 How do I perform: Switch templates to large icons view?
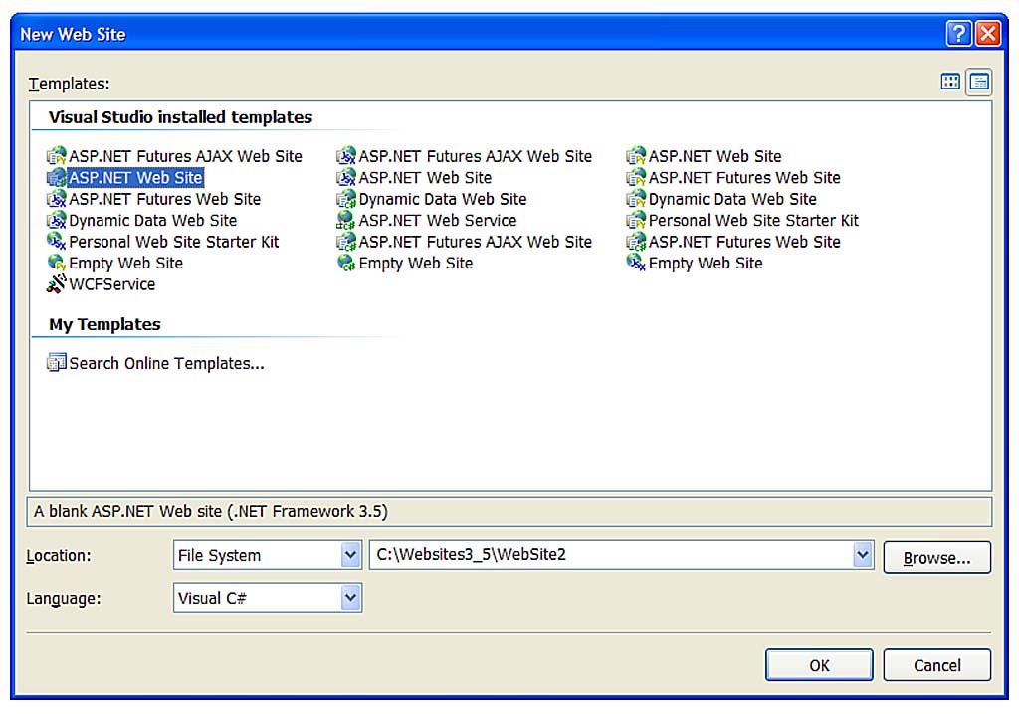click(x=950, y=82)
